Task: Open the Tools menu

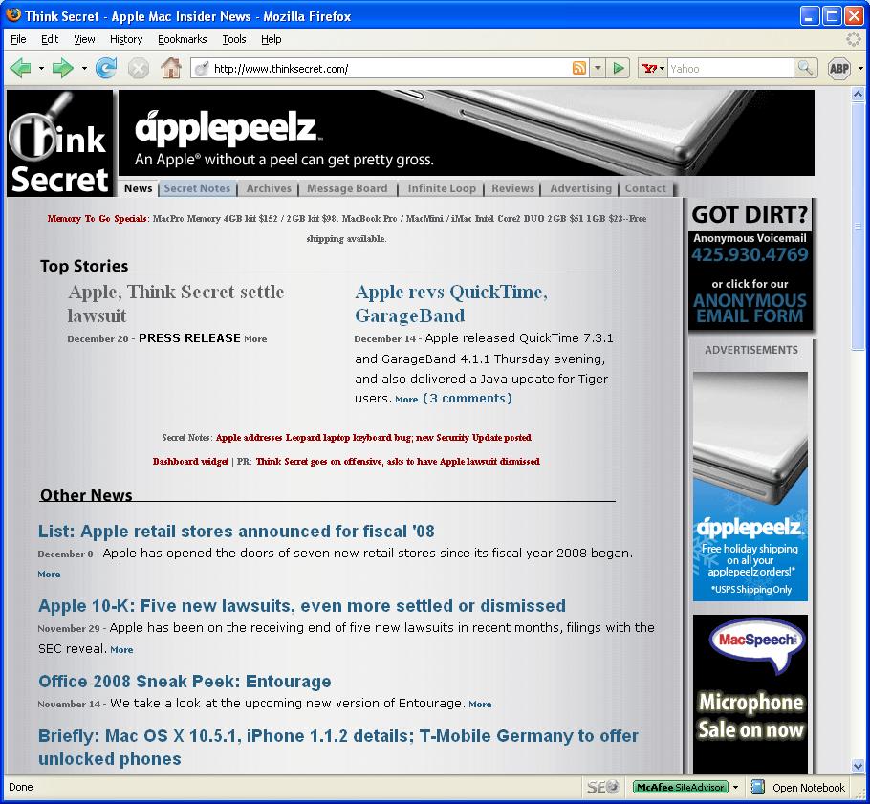Action: (234, 39)
